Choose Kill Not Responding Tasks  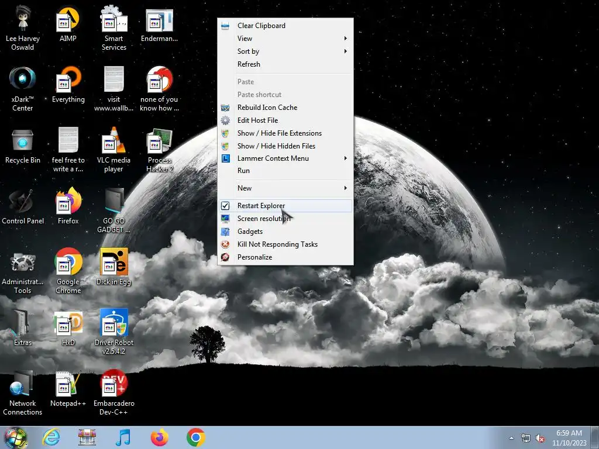(x=285, y=244)
